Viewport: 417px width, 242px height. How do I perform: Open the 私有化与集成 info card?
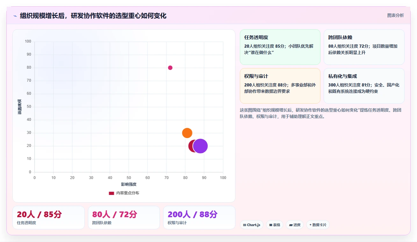pos(364,86)
